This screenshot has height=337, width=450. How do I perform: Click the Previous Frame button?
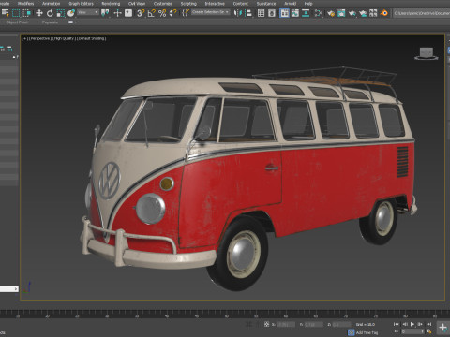404,324
